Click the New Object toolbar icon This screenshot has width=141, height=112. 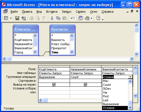coord(87,18)
